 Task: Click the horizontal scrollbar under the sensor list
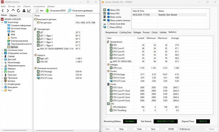pos(55,131)
